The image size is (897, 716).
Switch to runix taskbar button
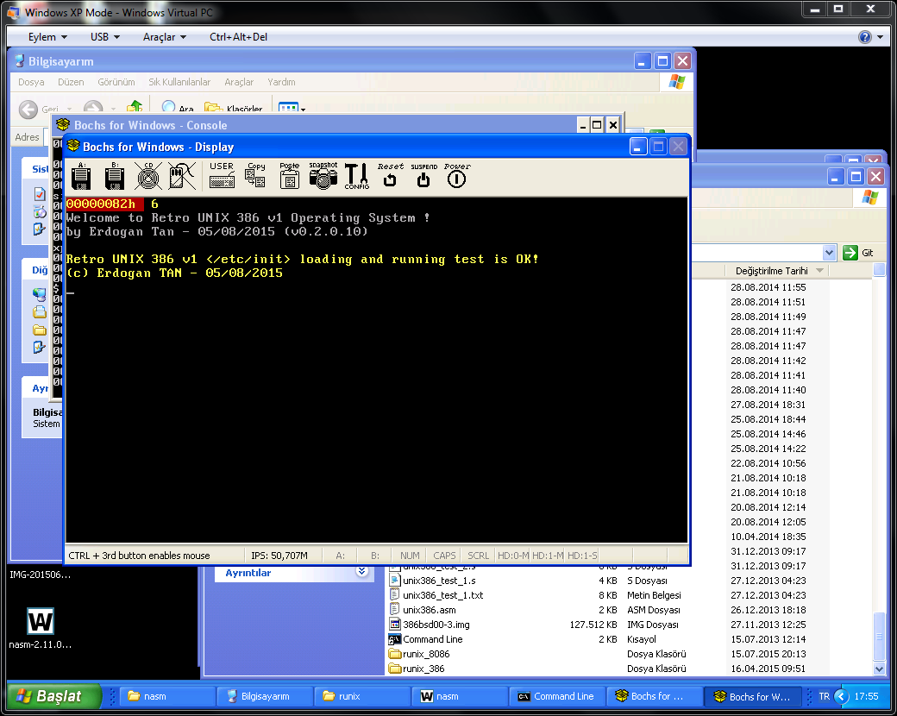[363, 696]
